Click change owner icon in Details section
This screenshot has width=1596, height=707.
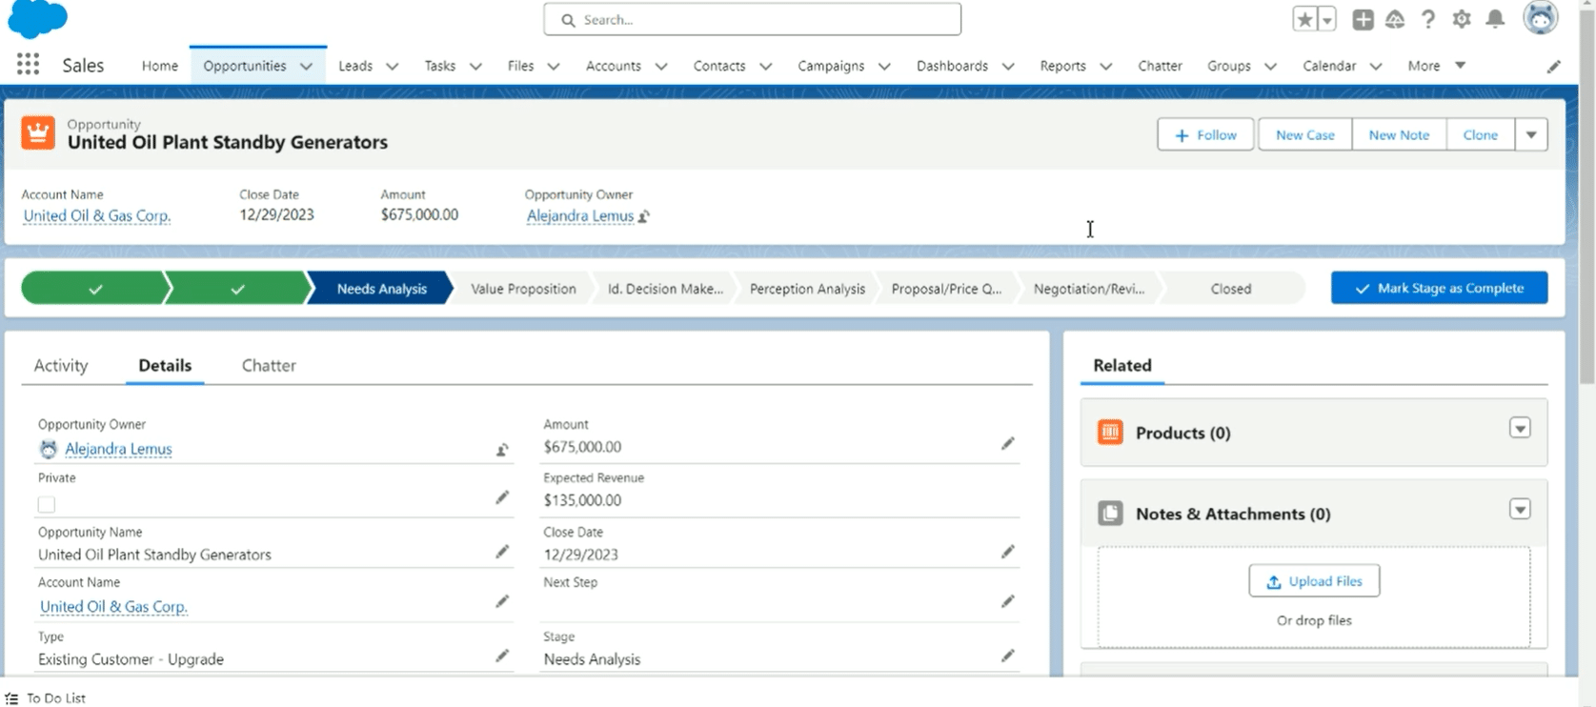(x=502, y=449)
